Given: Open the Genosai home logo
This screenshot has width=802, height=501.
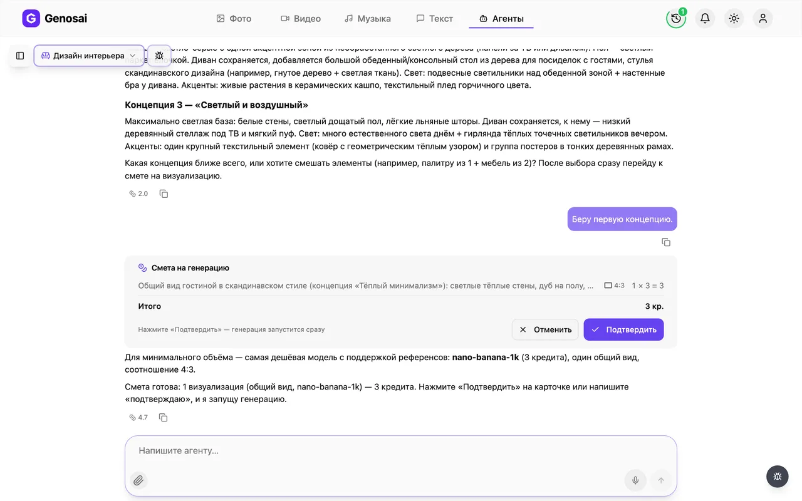Looking at the screenshot, I should coord(55,18).
